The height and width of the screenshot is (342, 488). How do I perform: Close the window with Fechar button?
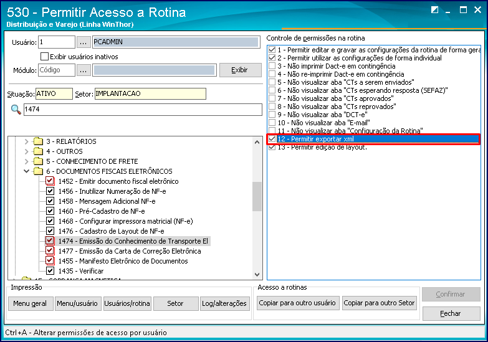451,313
